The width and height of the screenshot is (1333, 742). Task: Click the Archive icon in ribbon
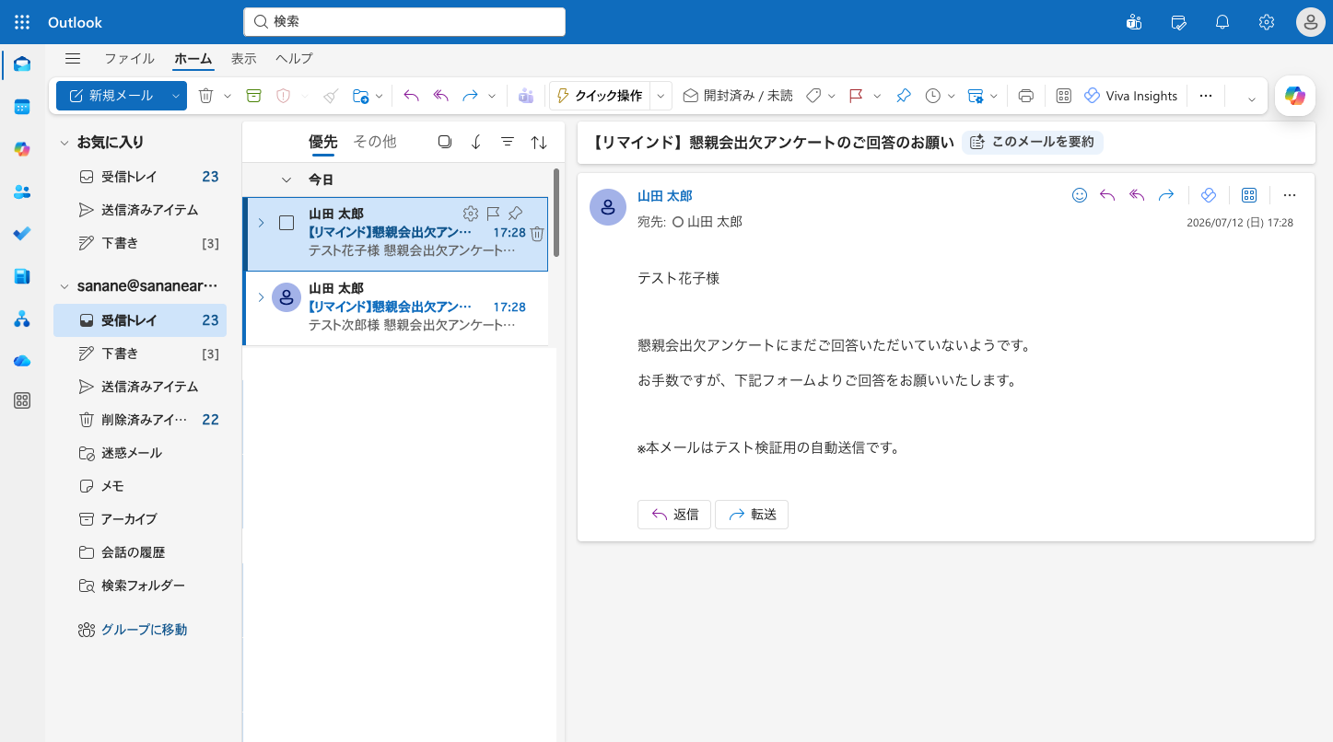(253, 96)
